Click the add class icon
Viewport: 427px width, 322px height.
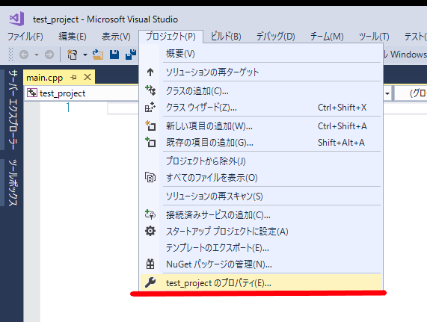(150, 90)
